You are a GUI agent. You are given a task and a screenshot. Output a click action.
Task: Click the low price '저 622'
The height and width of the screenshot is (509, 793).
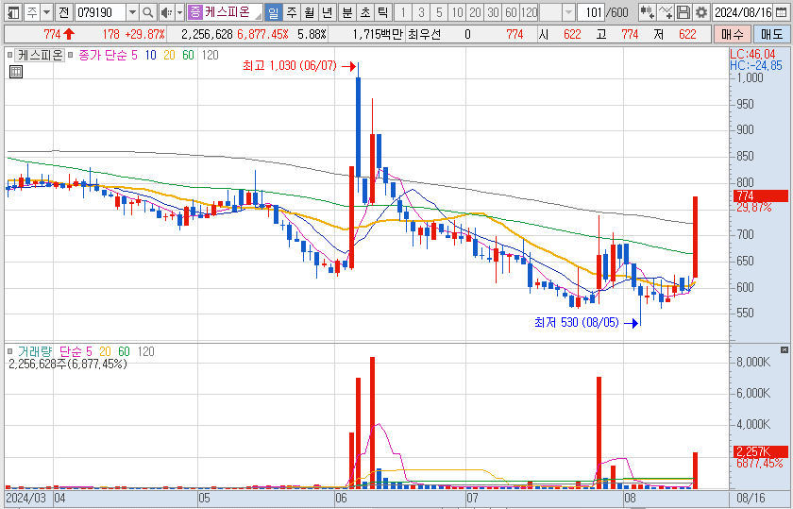[675, 34]
